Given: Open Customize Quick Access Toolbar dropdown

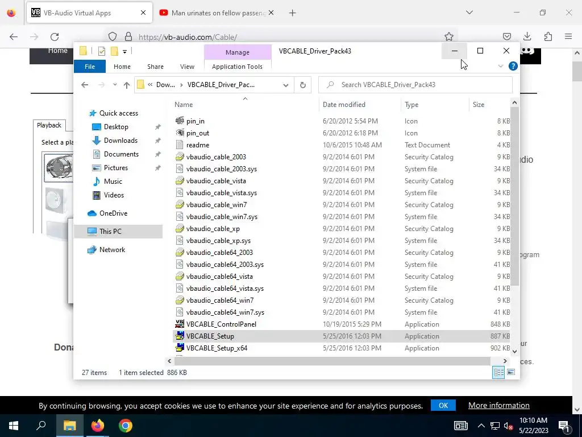Looking at the screenshot, I should coord(124,52).
